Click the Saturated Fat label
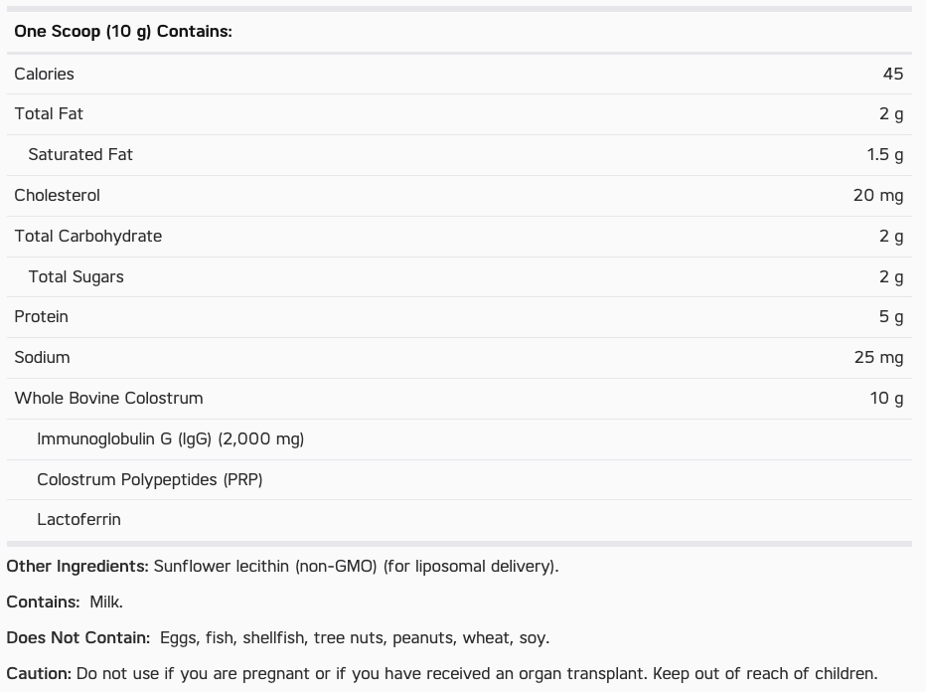926x692 pixels. point(80,154)
